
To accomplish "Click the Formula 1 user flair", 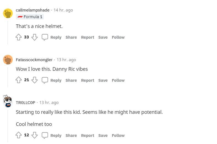I will pyautogui.click(x=30, y=17).
